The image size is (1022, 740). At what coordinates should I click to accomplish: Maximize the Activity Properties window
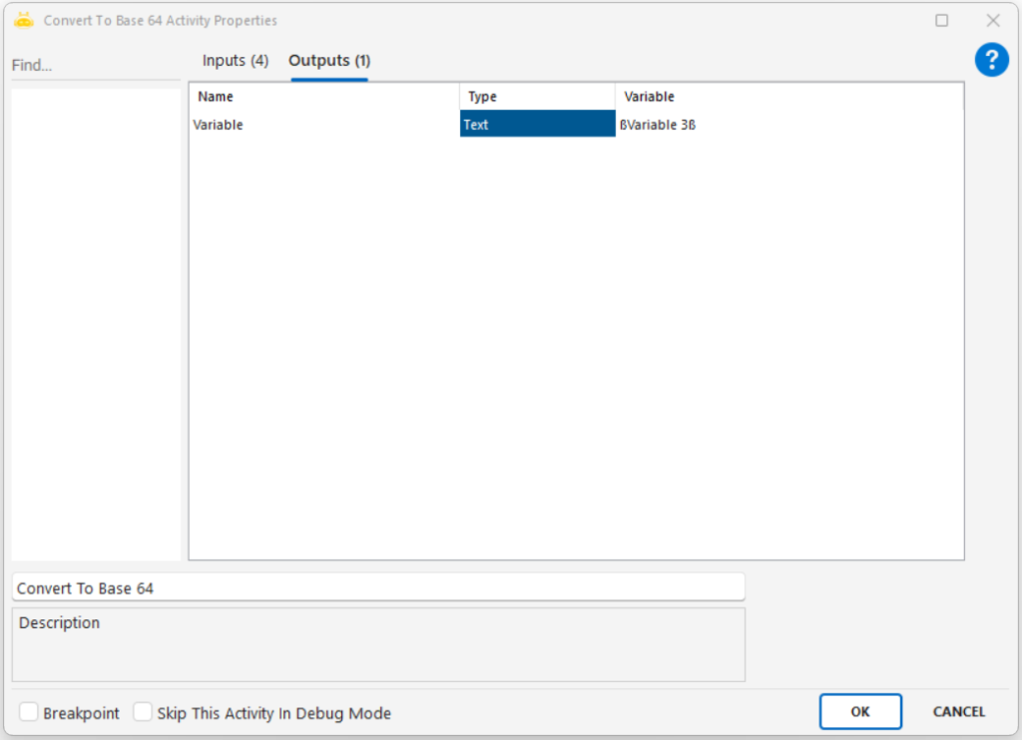pos(941,20)
